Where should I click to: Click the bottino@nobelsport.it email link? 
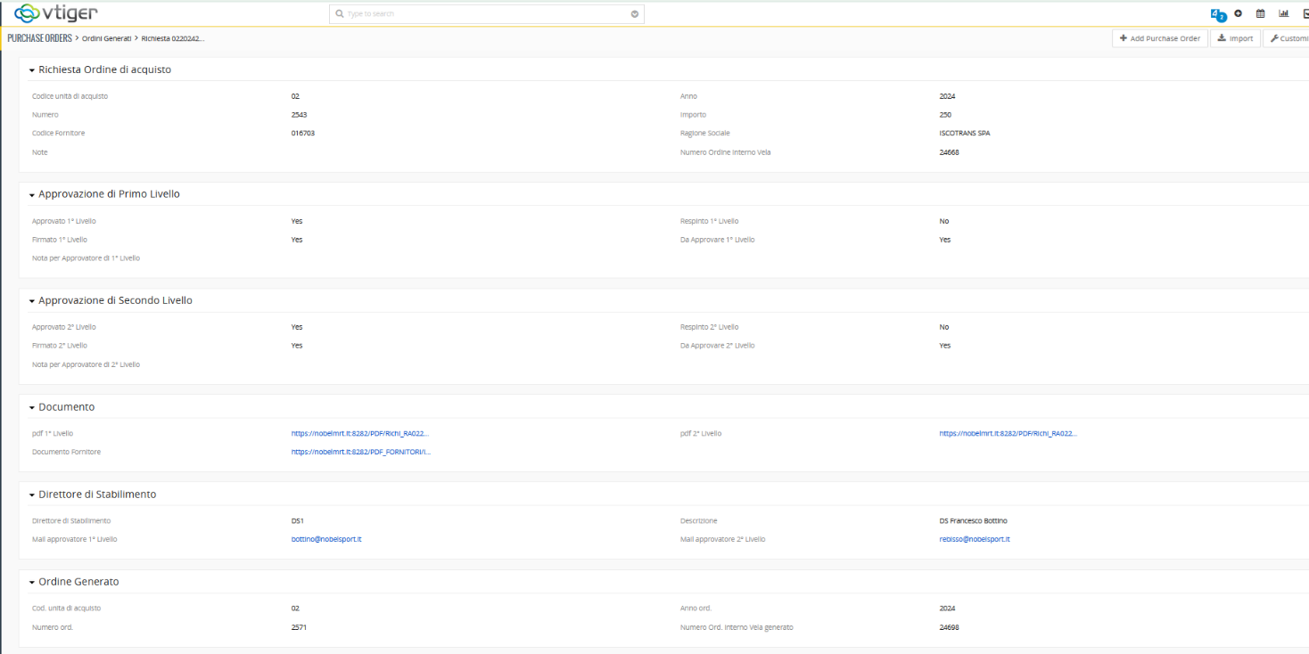(x=325, y=539)
